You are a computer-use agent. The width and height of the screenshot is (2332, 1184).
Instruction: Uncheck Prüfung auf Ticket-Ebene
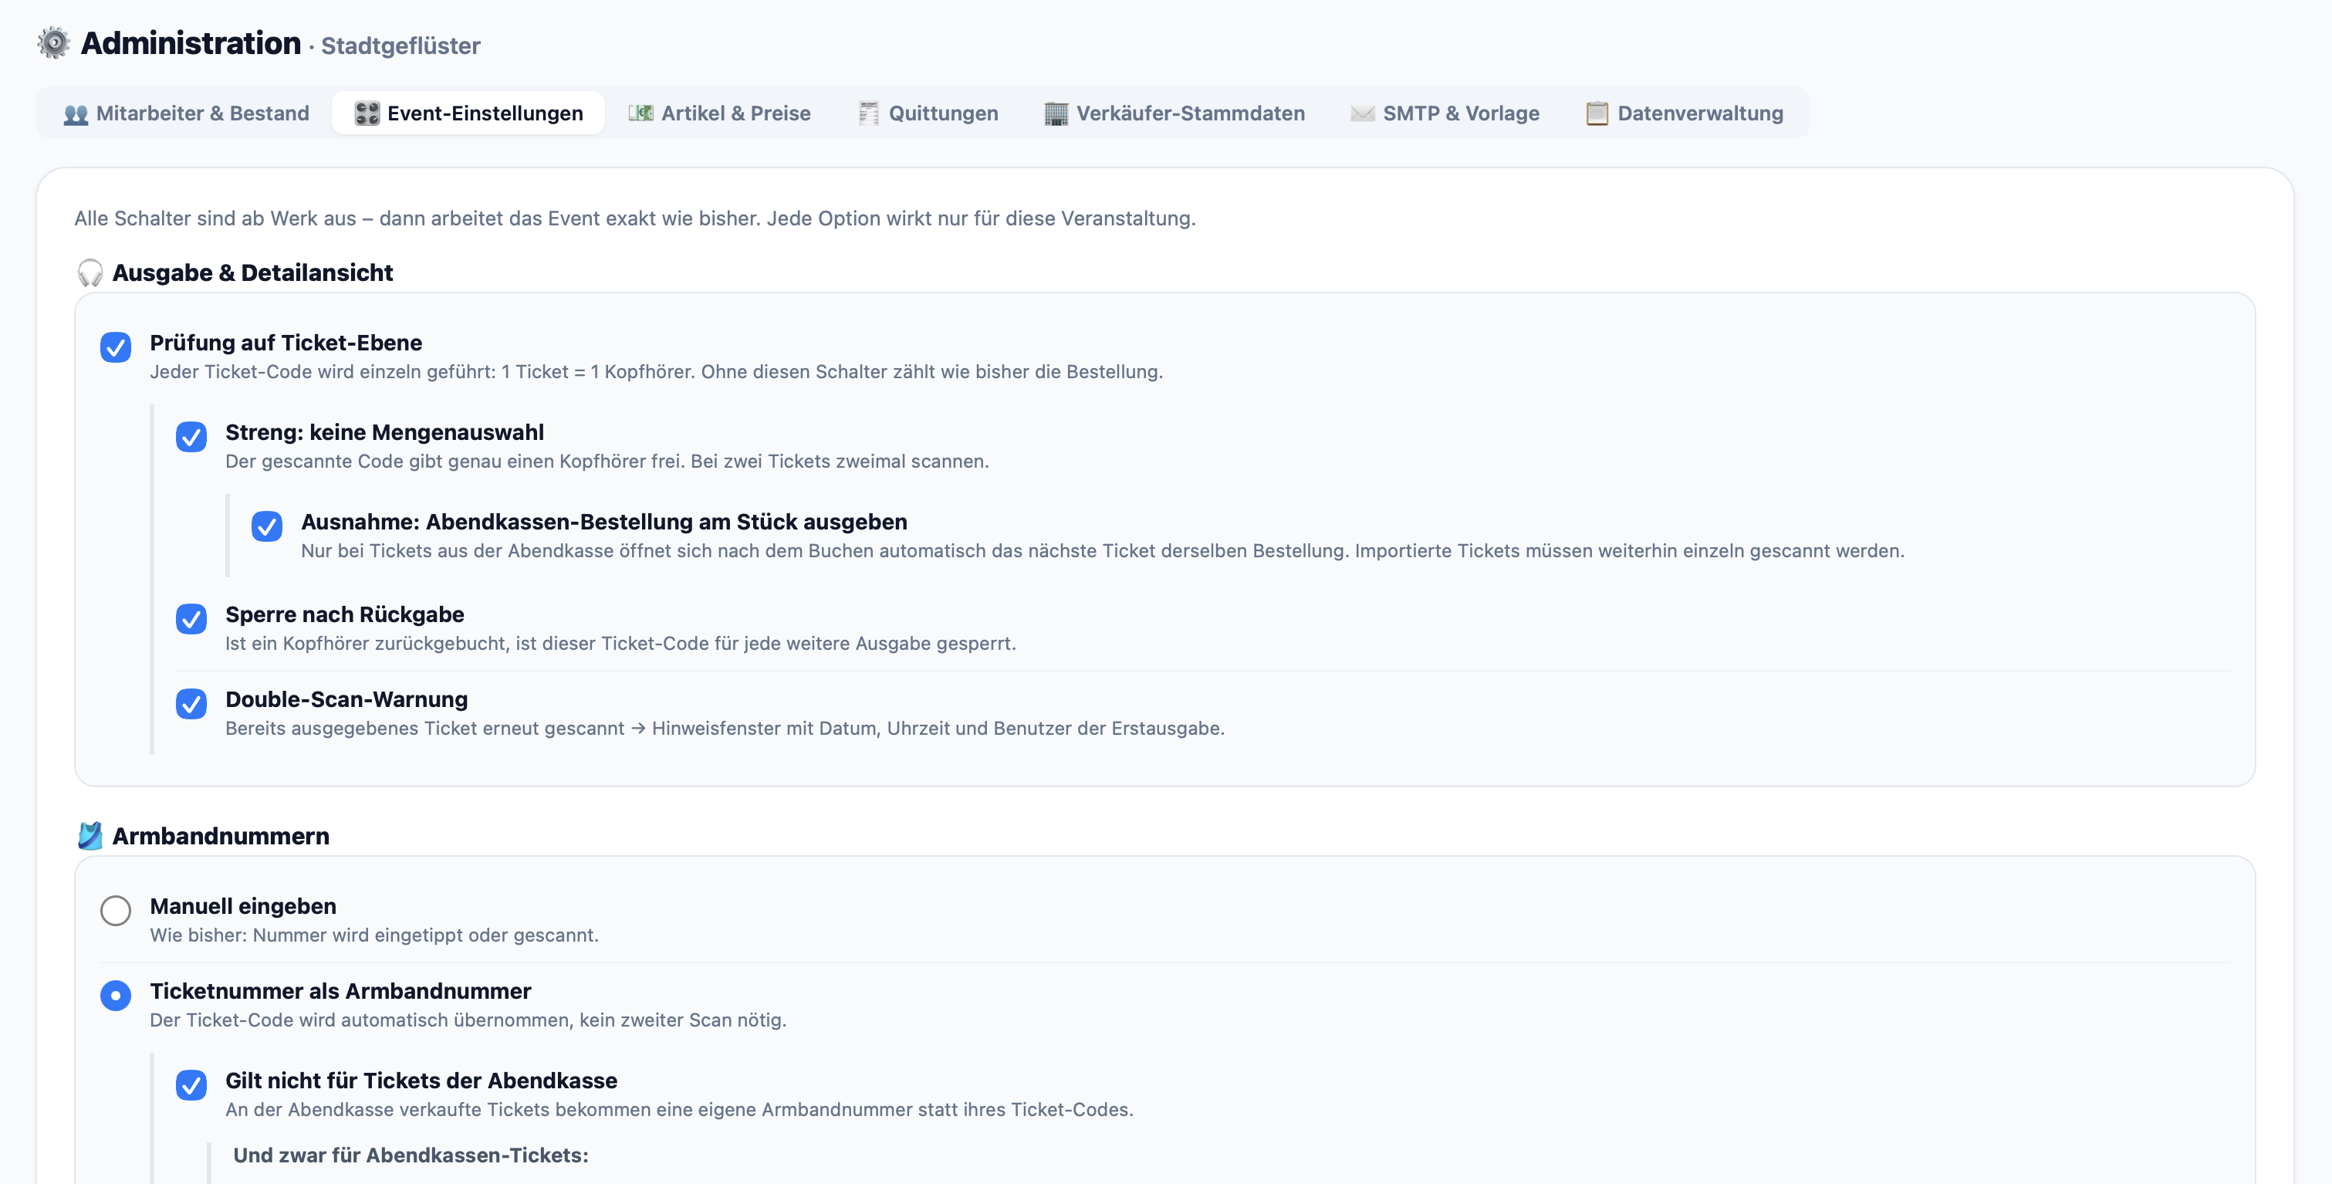(116, 347)
